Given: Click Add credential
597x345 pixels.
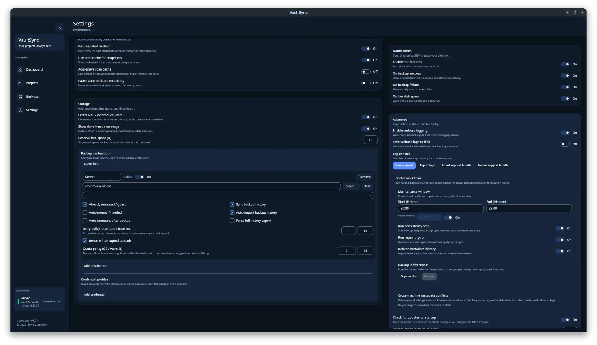Looking at the screenshot, I should tap(94, 295).
